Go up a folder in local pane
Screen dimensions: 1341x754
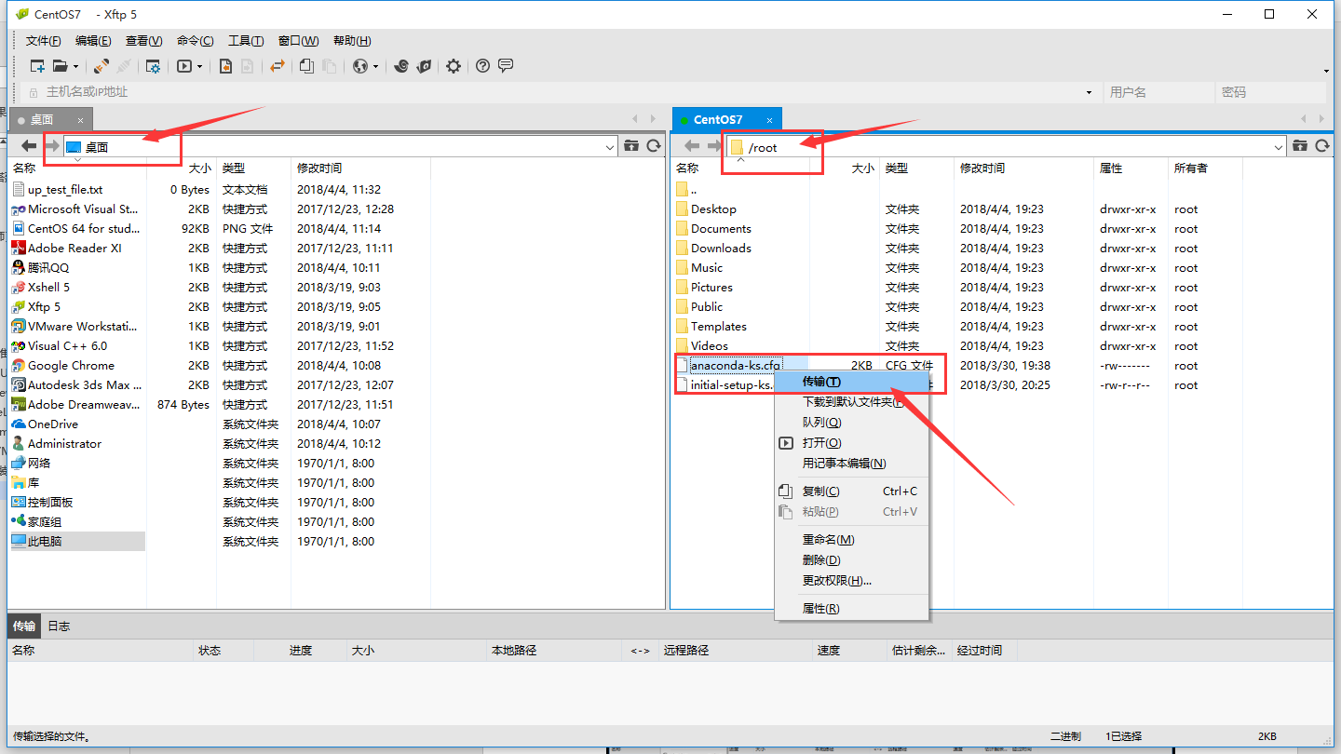point(631,146)
